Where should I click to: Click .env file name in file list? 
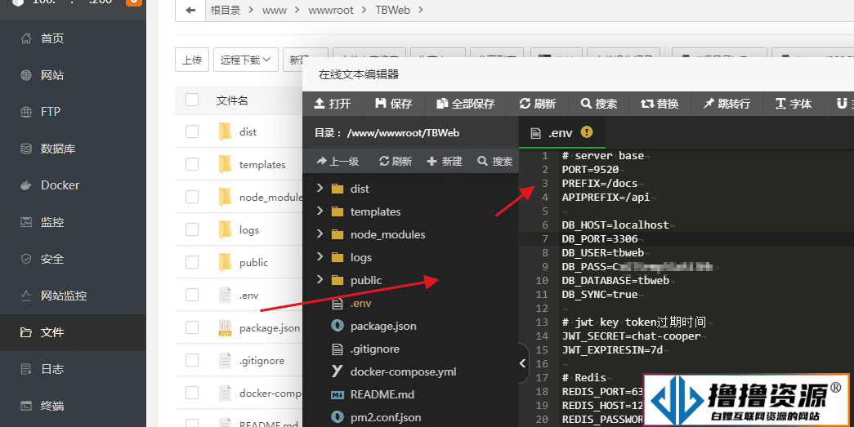pos(249,296)
